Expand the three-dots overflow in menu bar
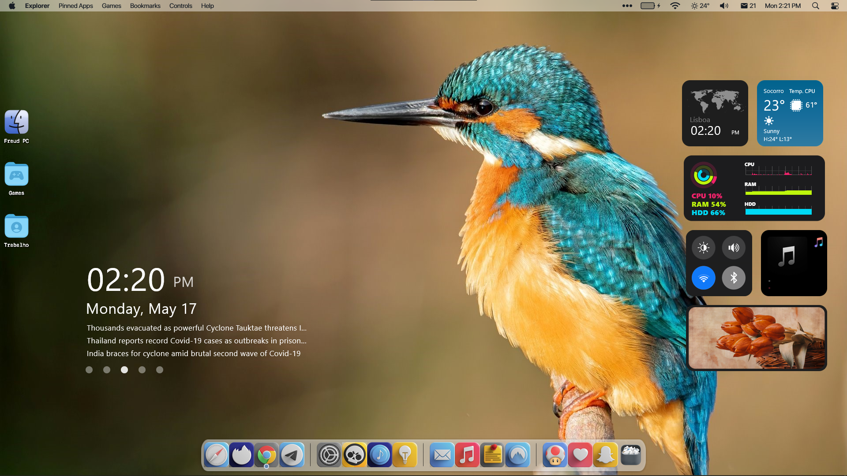The height and width of the screenshot is (476, 847). click(627, 6)
